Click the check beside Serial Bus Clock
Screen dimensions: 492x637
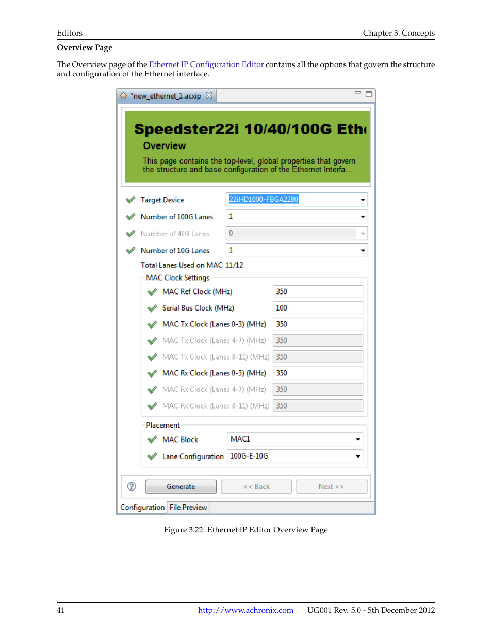point(152,308)
